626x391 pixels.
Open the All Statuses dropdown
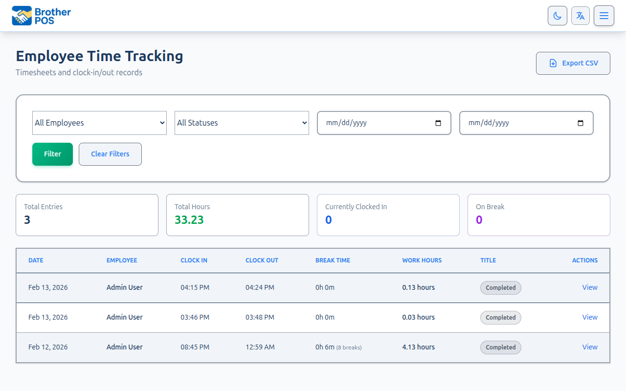(242, 123)
